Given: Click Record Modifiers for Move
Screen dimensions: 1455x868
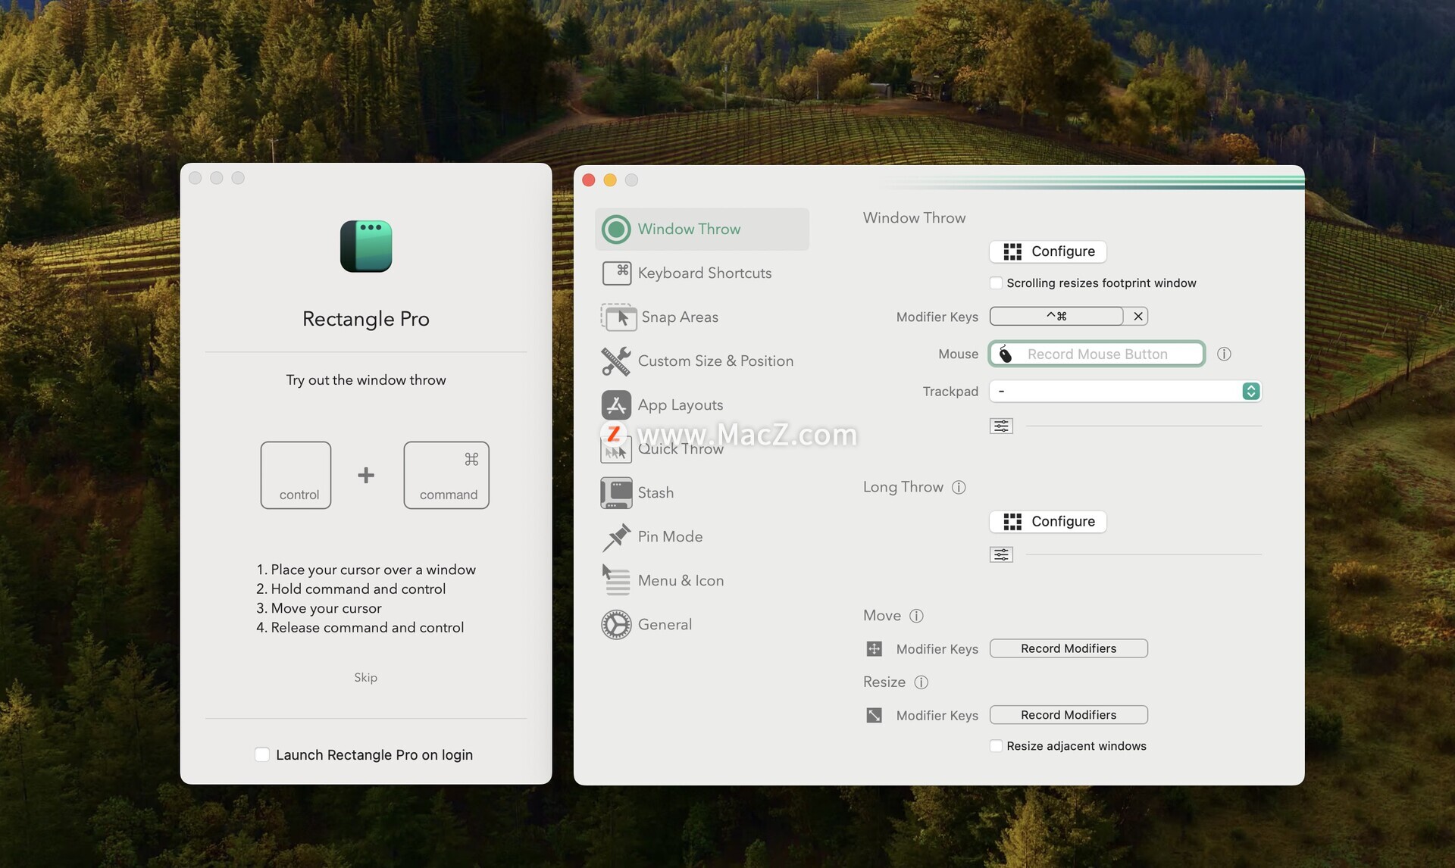Looking at the screenshot, I should (x=1069, y=648).
